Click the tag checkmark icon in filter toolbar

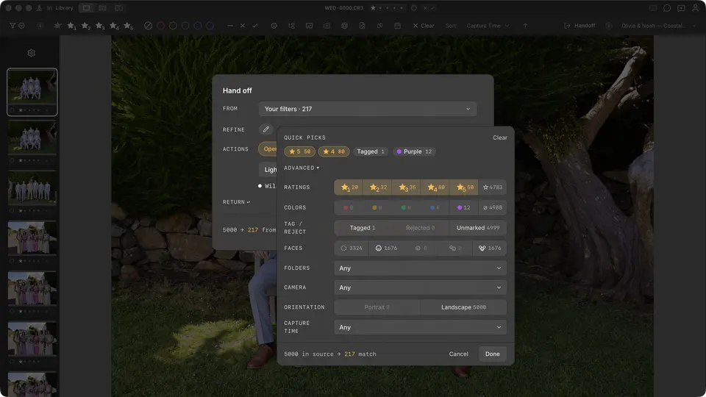tap(255, 26)
